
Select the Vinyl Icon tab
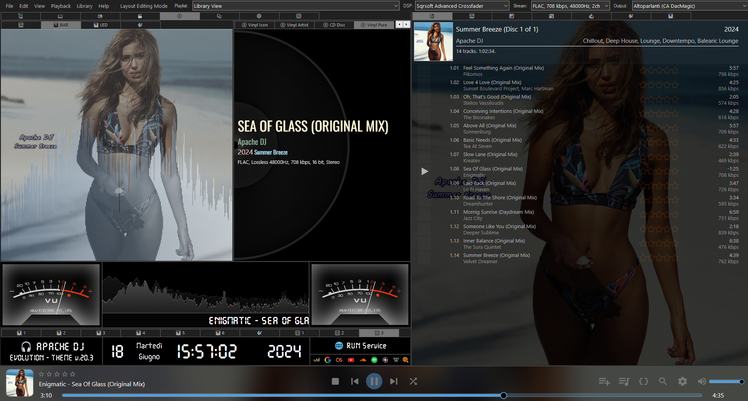(x=255, y=25)
